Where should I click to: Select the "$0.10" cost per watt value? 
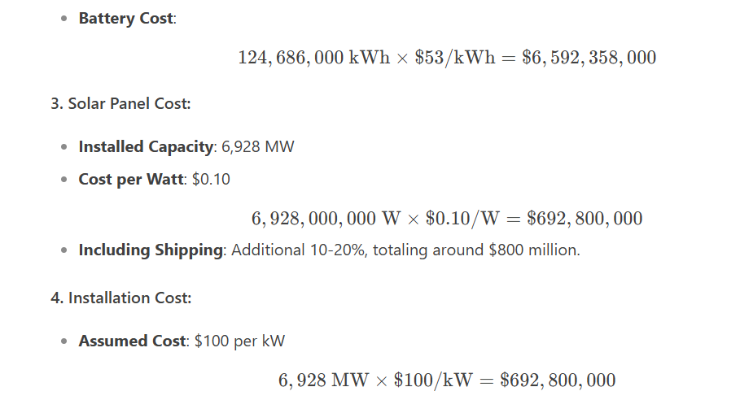coord(211,179)
